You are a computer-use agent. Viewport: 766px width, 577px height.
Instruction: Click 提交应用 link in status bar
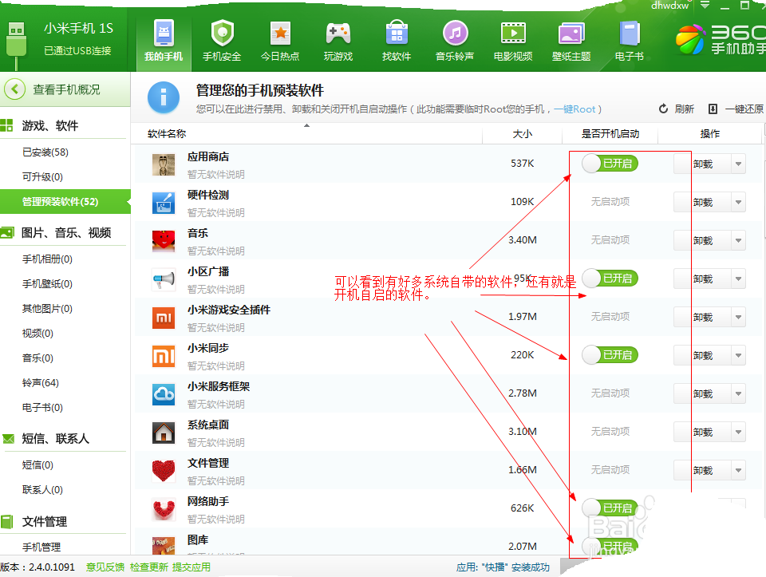191,567
